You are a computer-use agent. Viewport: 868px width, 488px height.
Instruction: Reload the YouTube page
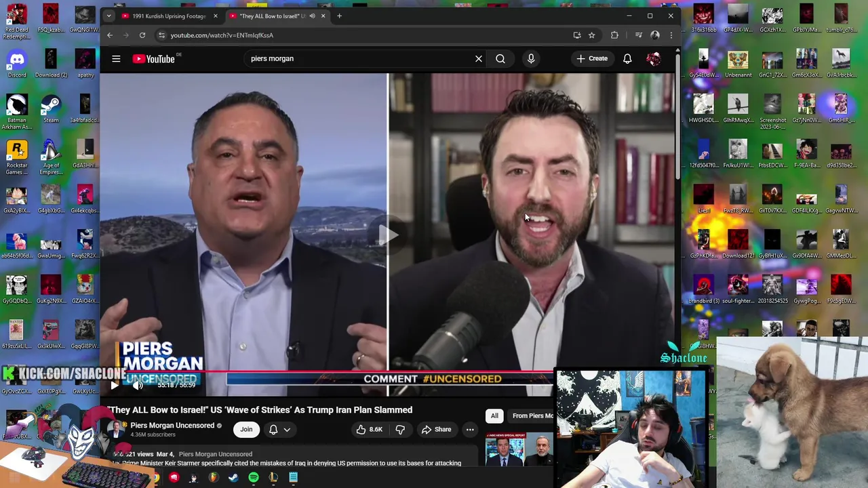142,35
